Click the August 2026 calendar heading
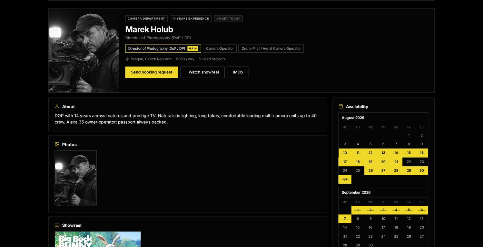 click(353, 118)
